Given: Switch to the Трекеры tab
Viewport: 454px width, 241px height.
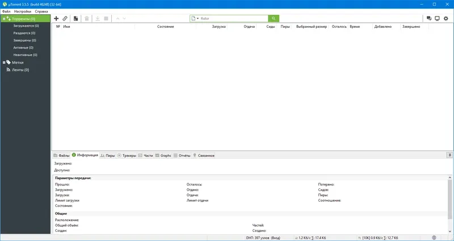Looking at the screenshot, I should coord(127,155).
